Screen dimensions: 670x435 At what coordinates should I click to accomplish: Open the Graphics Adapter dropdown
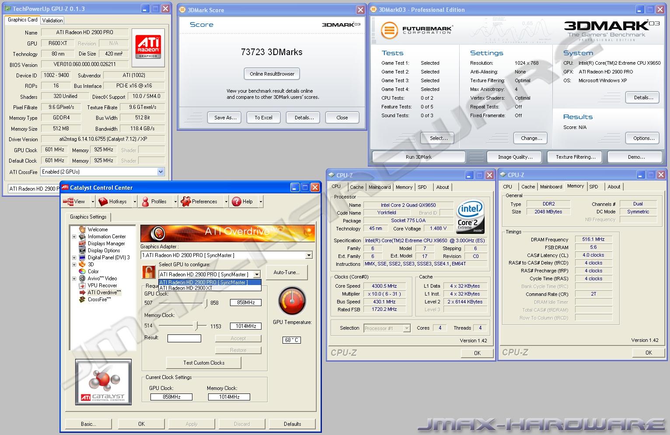click(x=309, y=255)
